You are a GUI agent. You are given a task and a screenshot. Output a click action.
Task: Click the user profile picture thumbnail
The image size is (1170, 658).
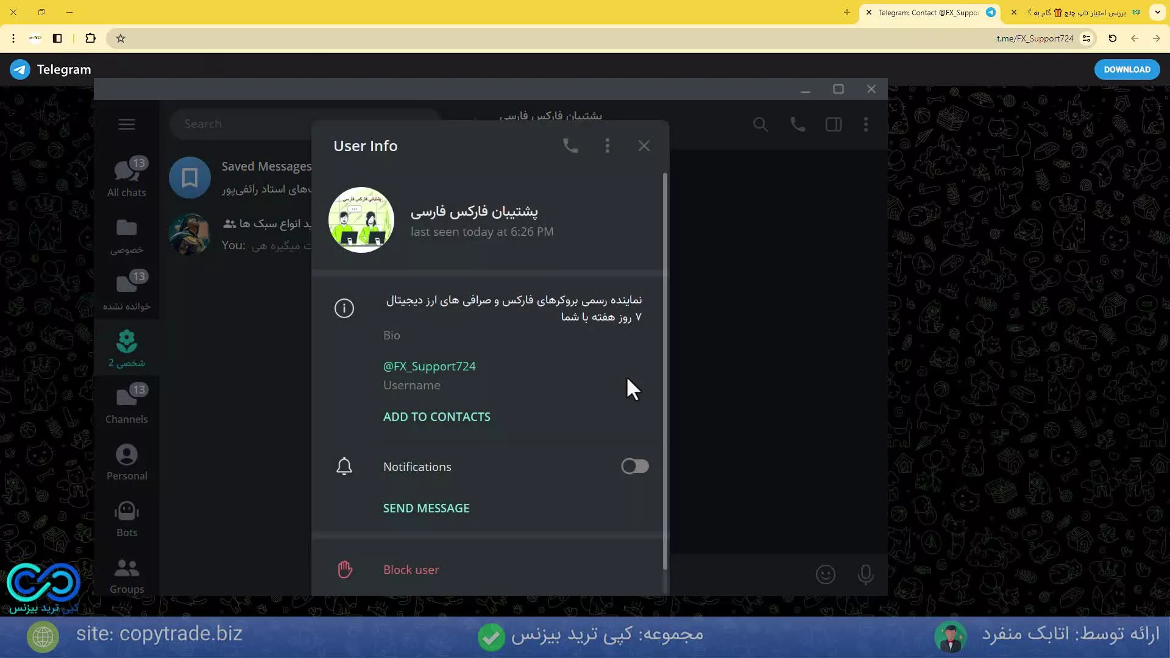tap(361, 219)
